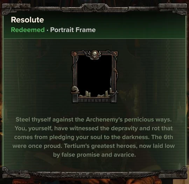Image resolution: width=189 pixels, height=184 pixels.
Task: Click the skull on the frame's left ledge
Action: [x=75, y=89]
